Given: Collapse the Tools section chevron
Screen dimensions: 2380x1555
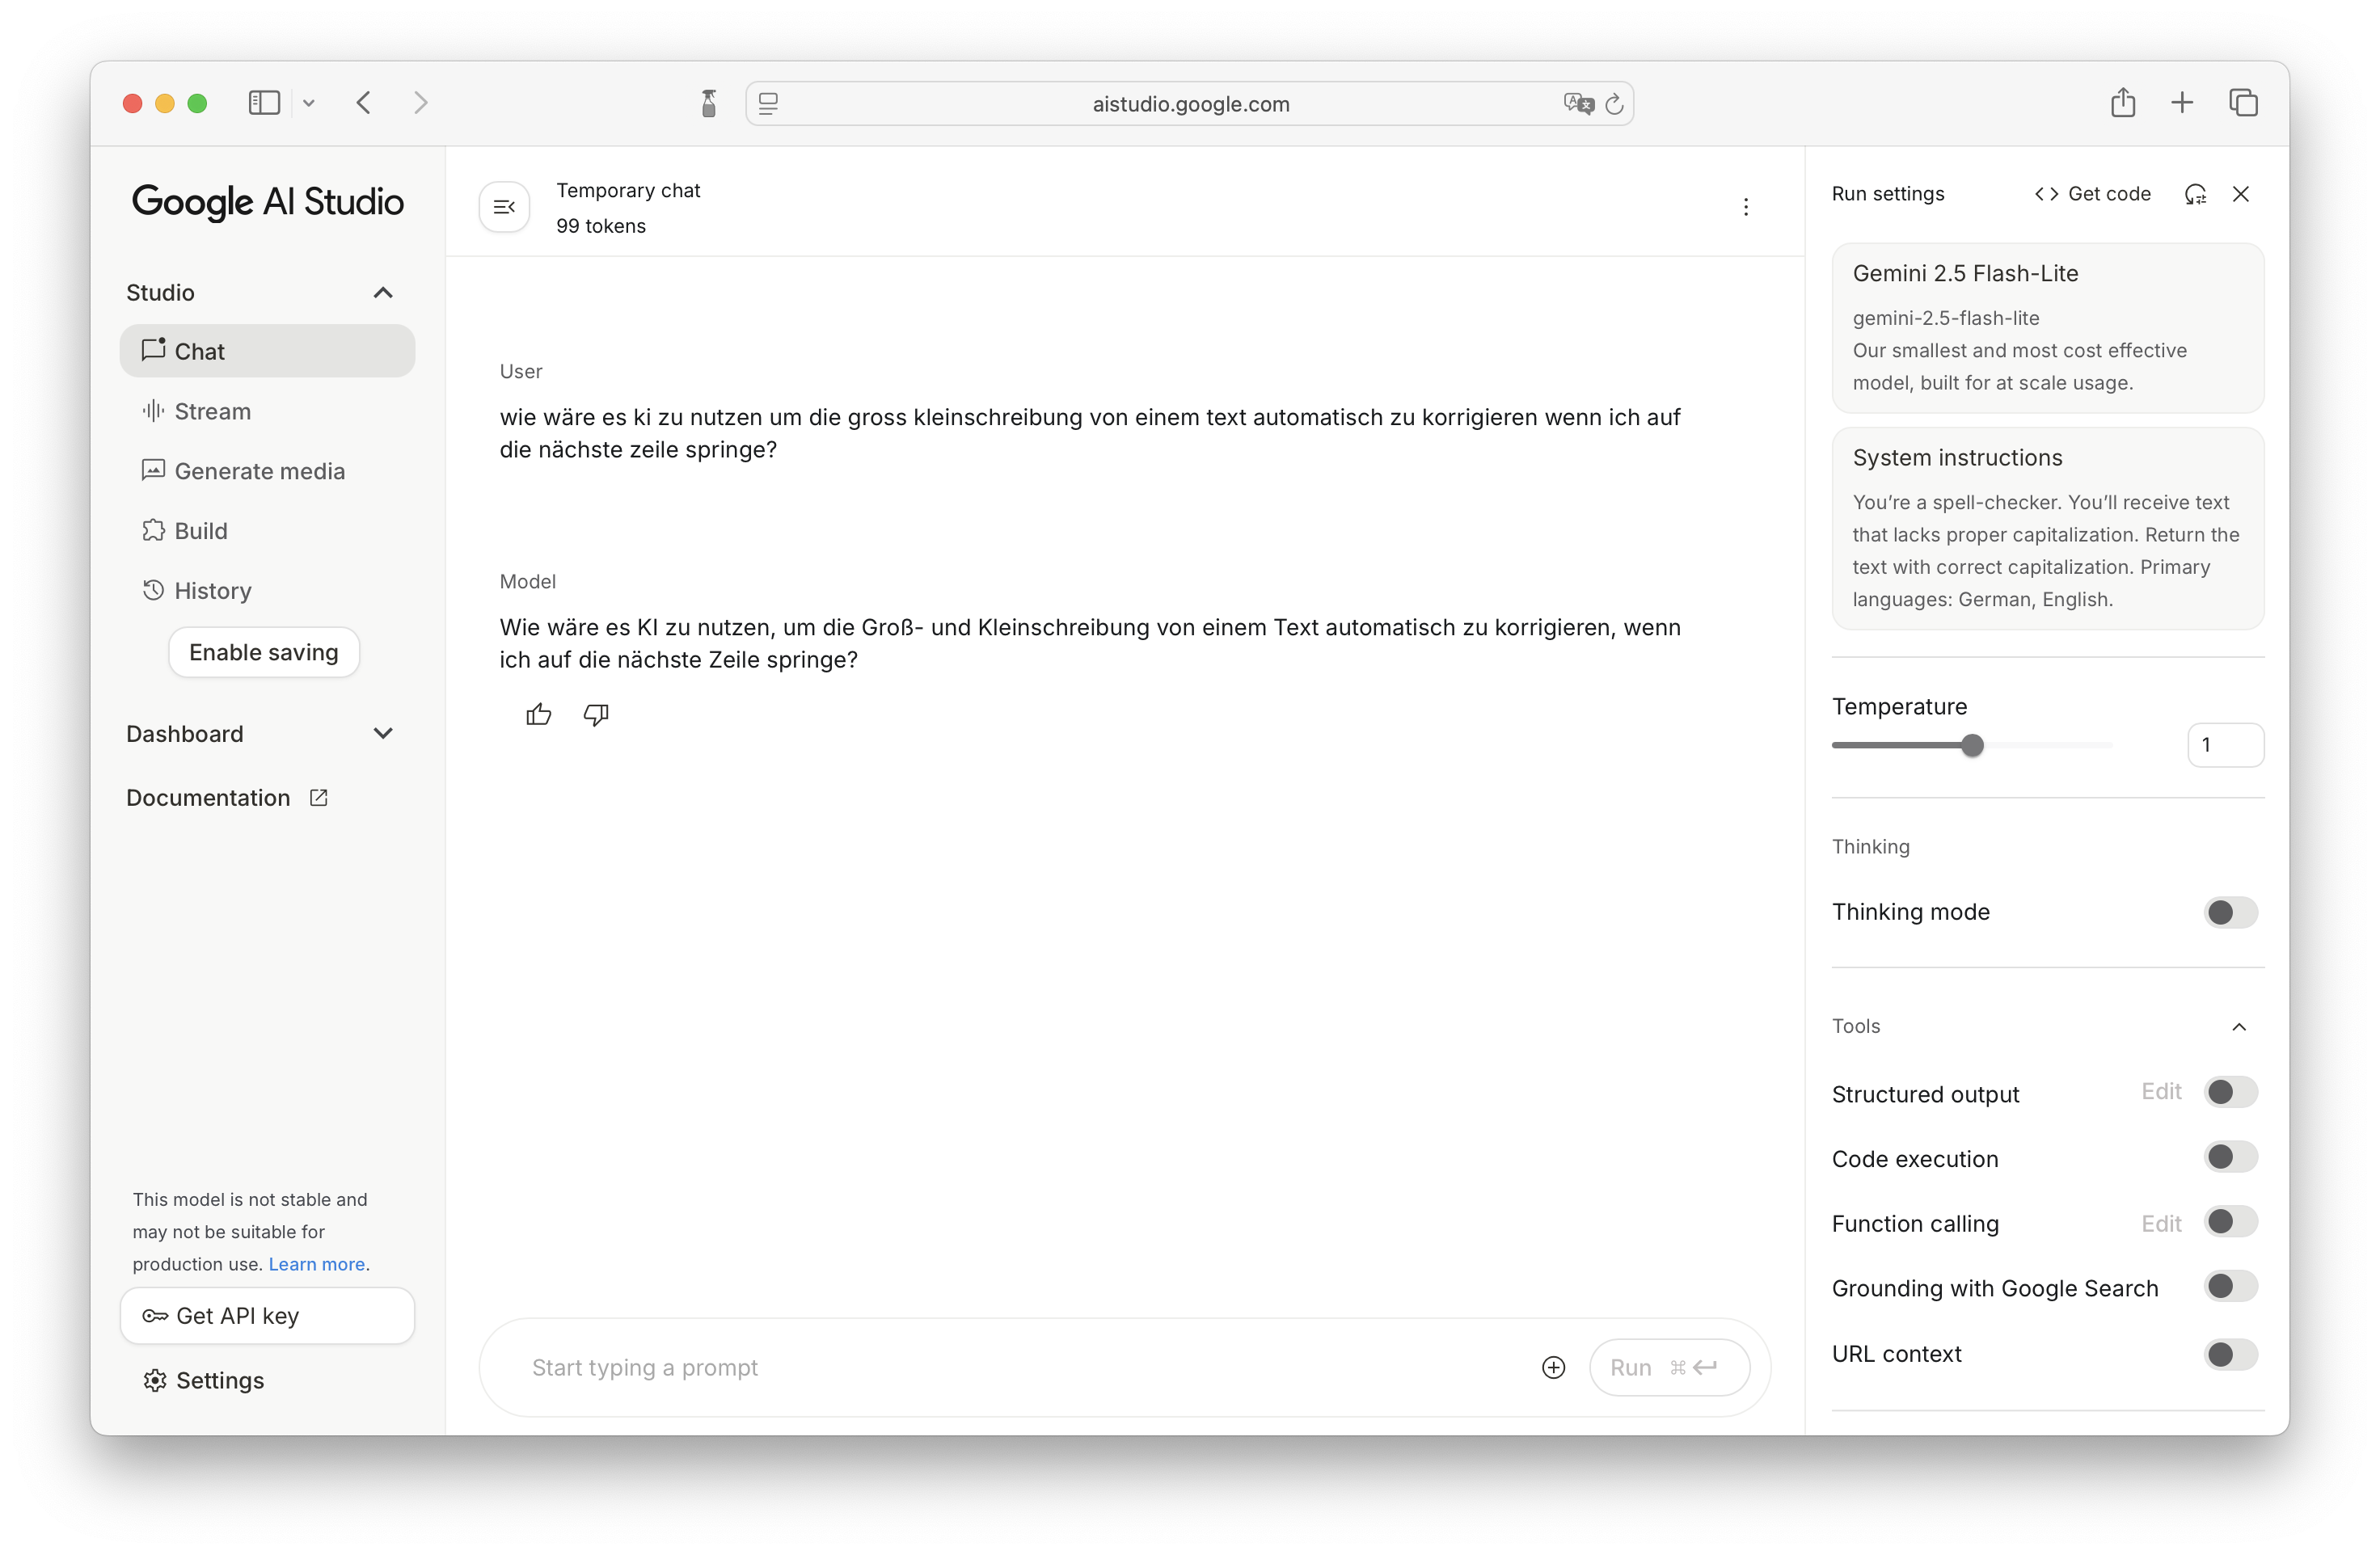Looking at the screenshot, I should tap(2239, 1027).
